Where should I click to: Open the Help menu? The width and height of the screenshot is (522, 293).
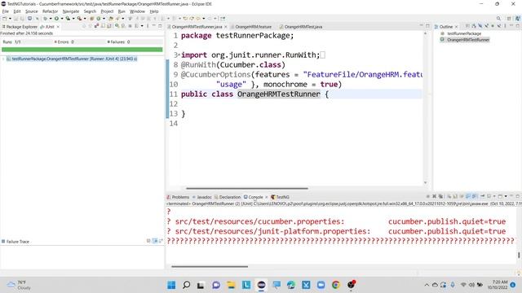(x=154, y=11)
